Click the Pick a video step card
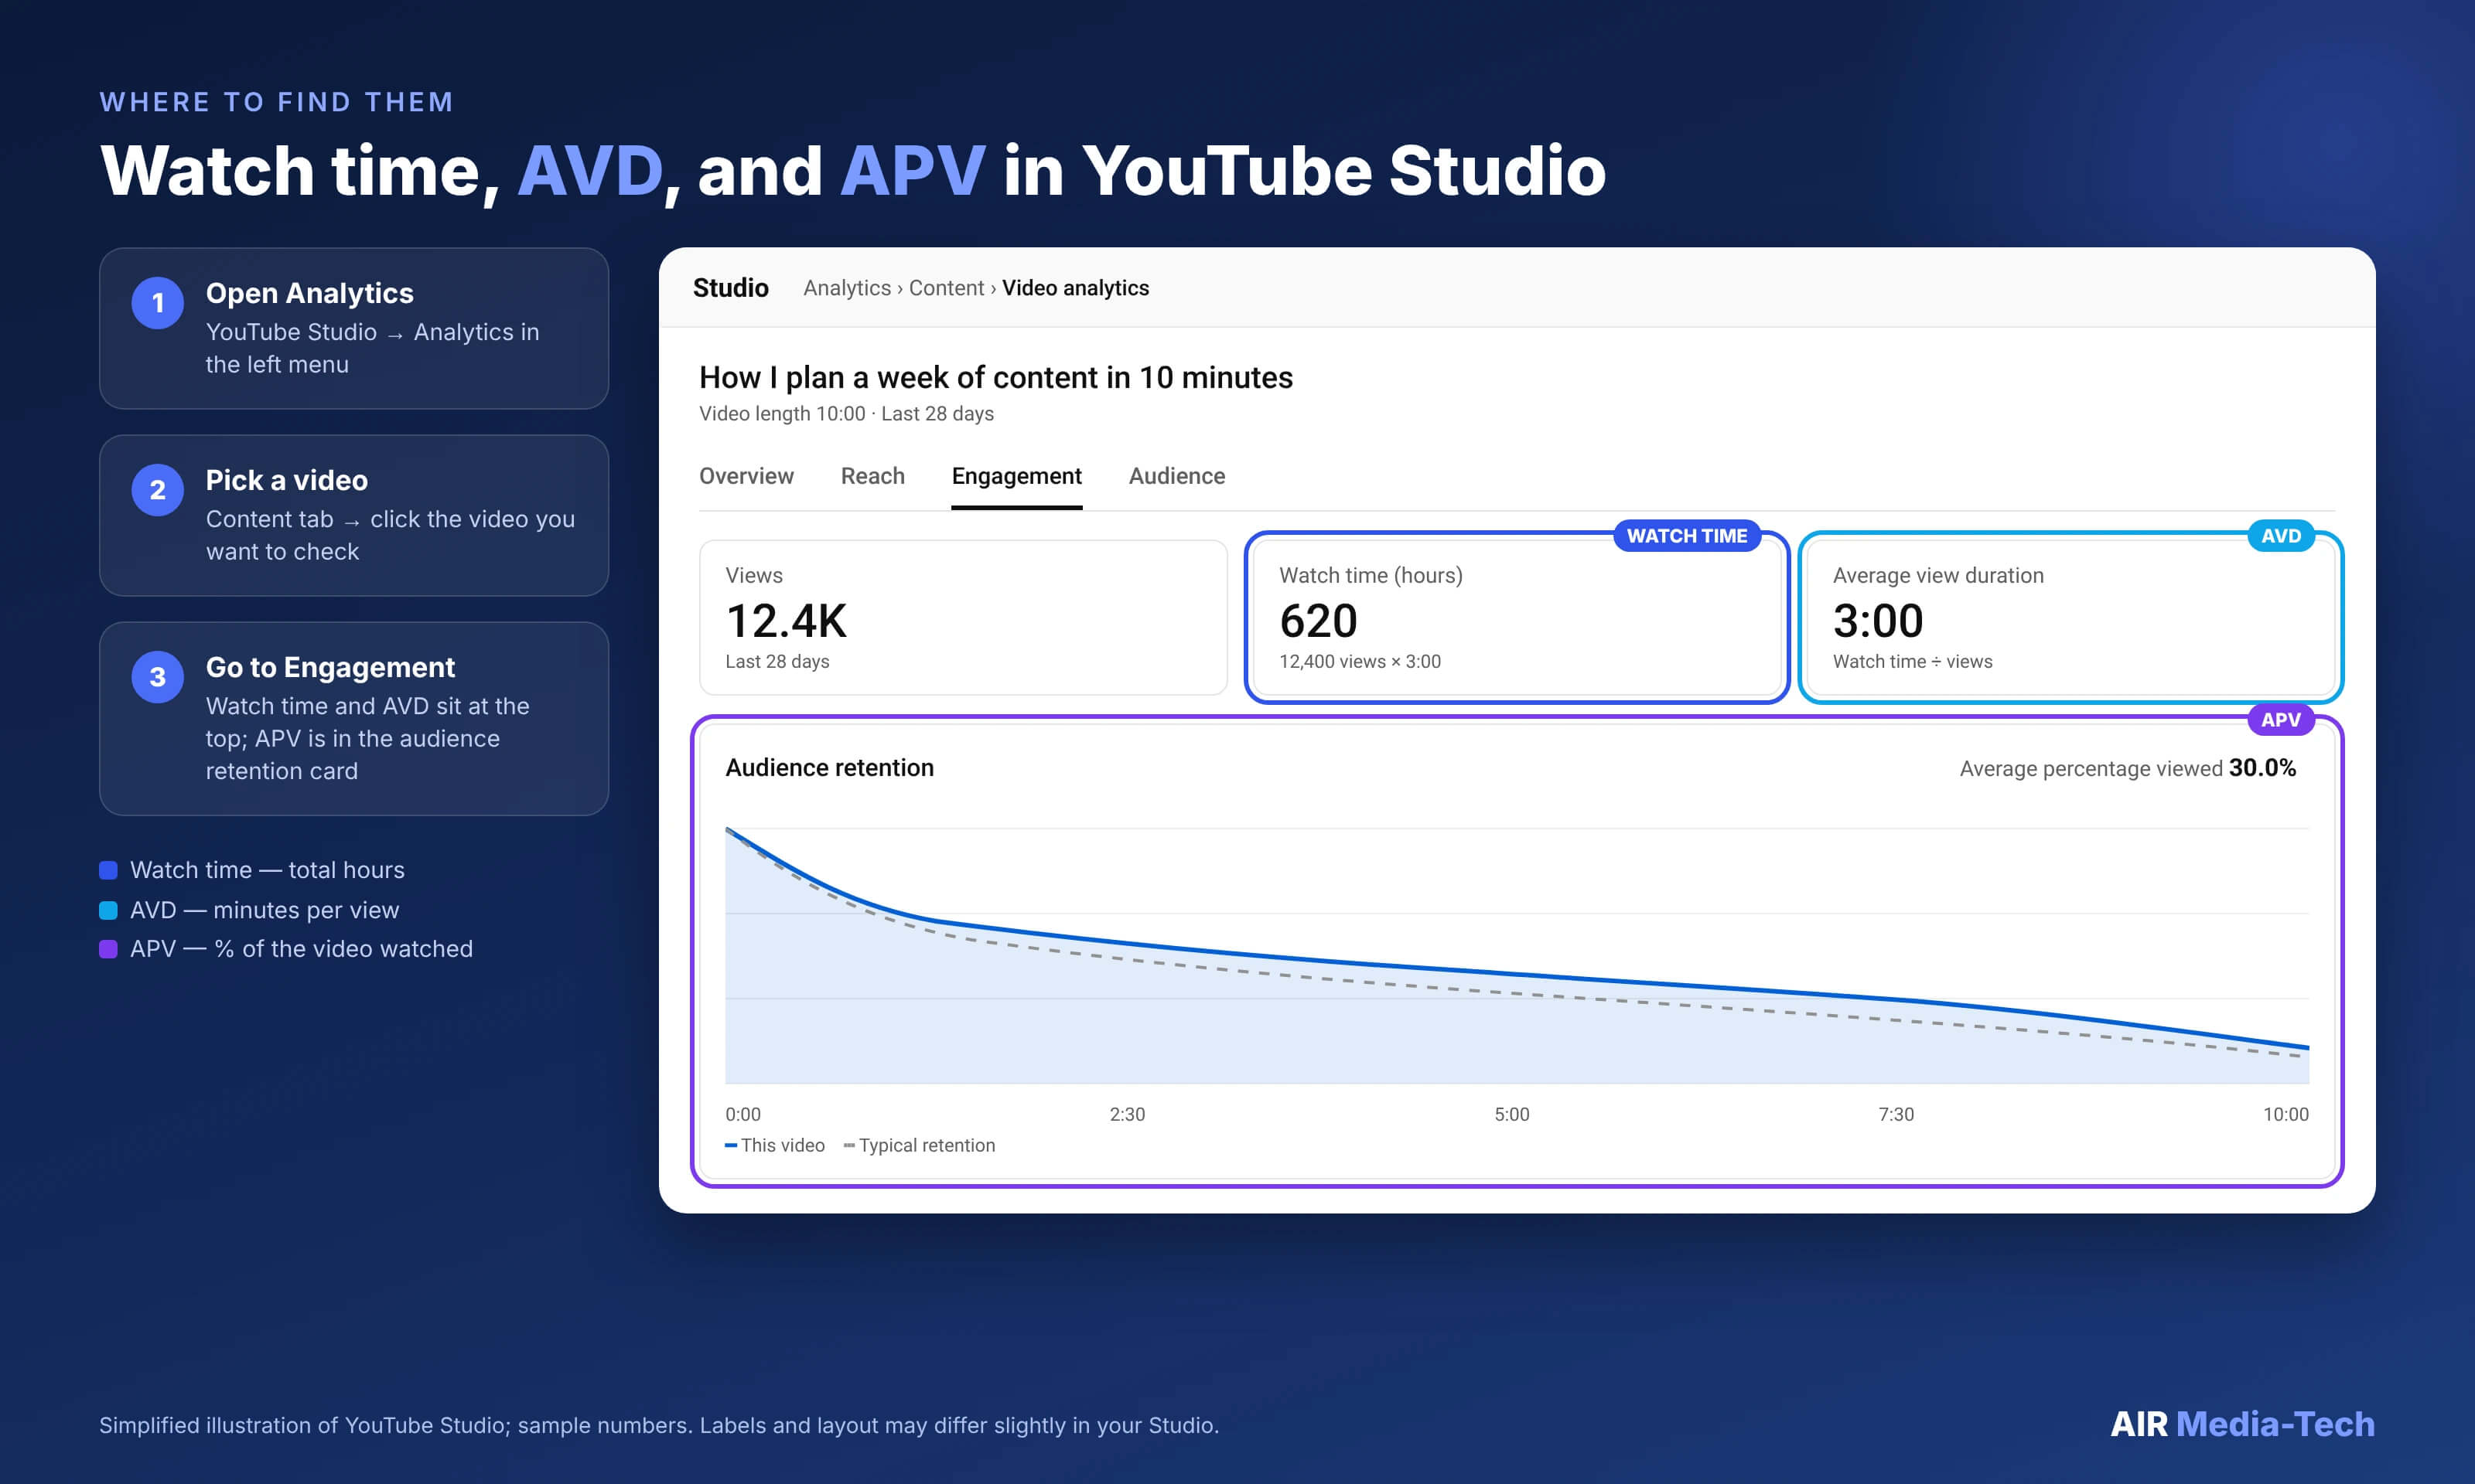 click(354, 515)
